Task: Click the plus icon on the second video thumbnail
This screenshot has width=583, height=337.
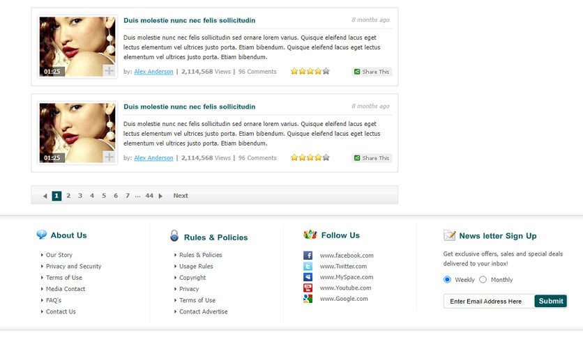Action: pyautogui.click(x=109, y=157)
